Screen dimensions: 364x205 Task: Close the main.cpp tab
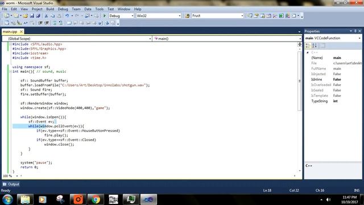pos(21,31)
